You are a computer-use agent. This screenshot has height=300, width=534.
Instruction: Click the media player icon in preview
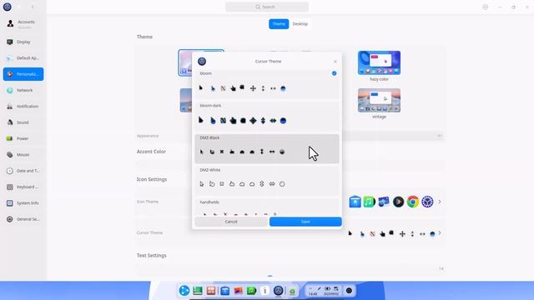[x=398, y=202]
